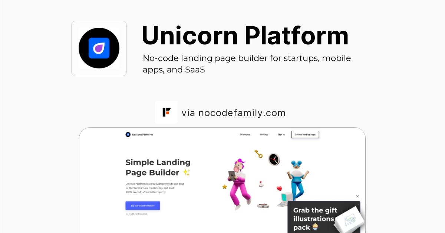445x233 pixels.
Task: Close the gift illustrations popup
Action: [357, 196]
